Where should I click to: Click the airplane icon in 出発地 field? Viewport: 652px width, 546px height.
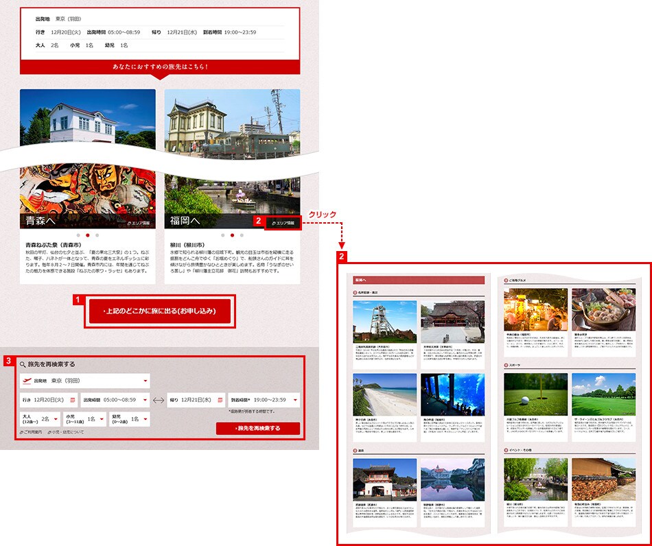click(x=27, y=381)
